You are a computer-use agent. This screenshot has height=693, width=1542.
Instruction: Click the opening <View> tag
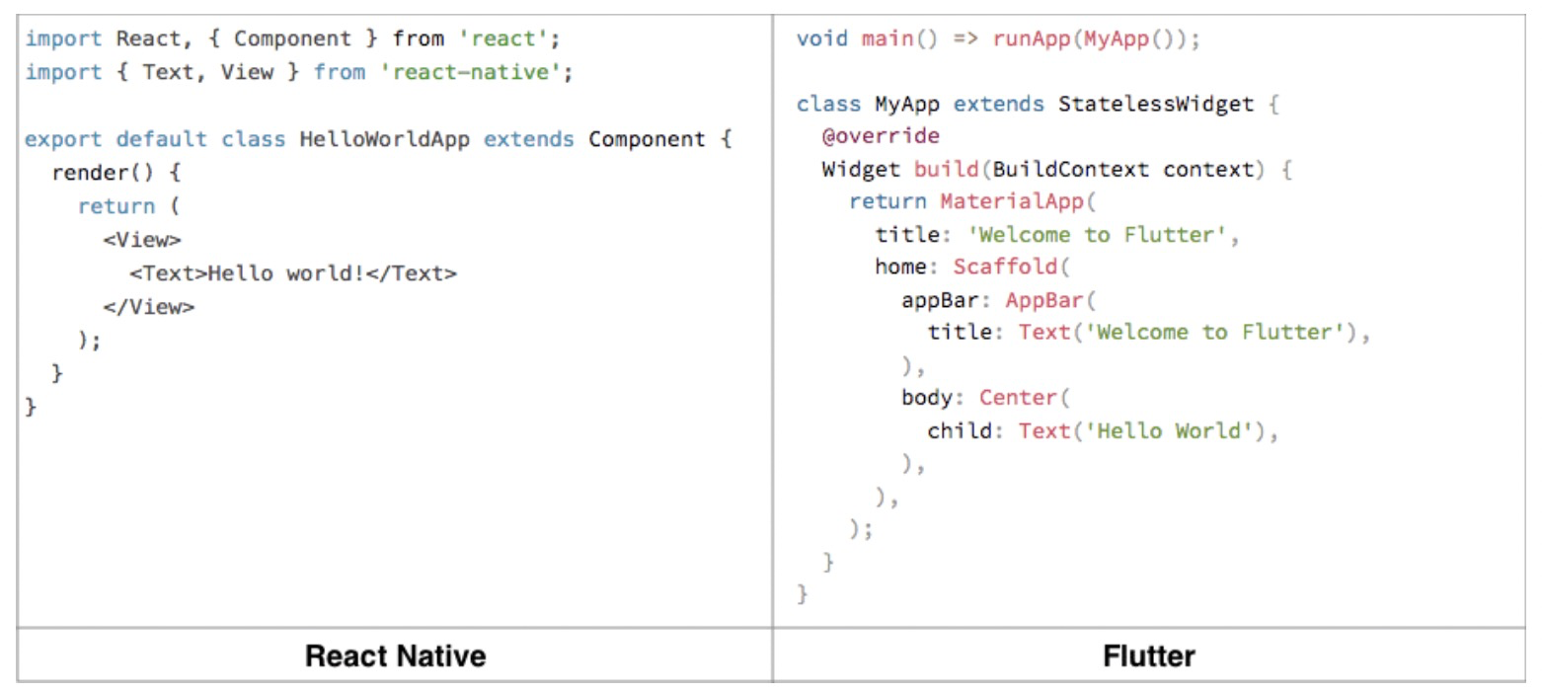142,240
